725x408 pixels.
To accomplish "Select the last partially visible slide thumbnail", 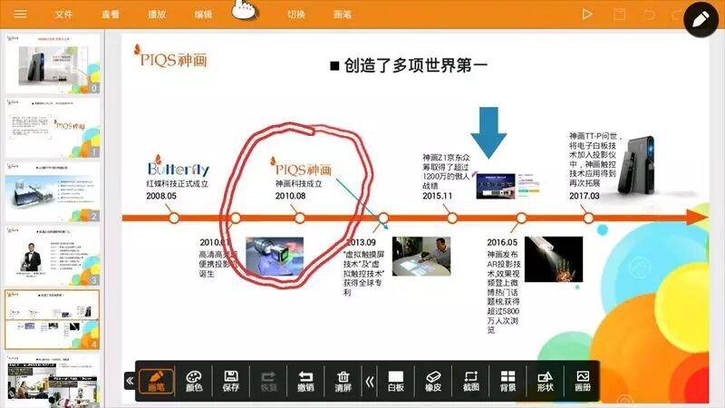I will [x=53, y=380].
